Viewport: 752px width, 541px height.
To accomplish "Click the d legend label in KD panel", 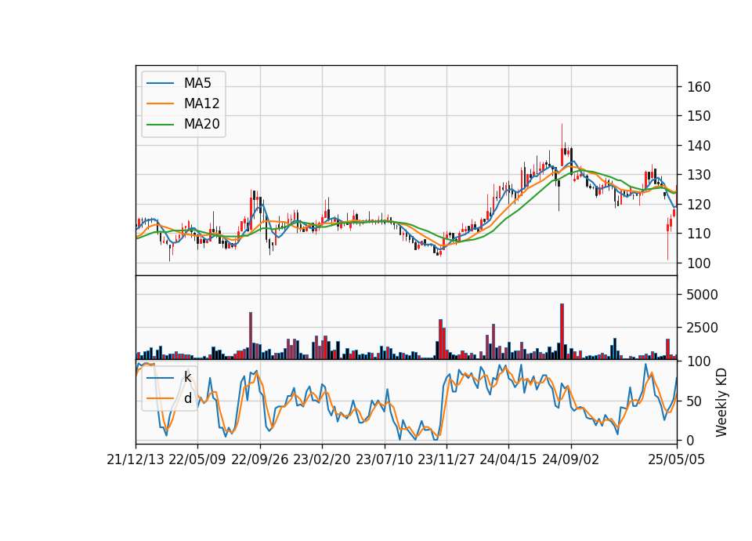I will tap(187, 398).
